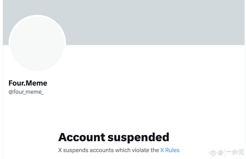The width and height of the screenshot is (246, 159).
Task: Click the @jm余闲 watermark text
Action: point(231,152)
